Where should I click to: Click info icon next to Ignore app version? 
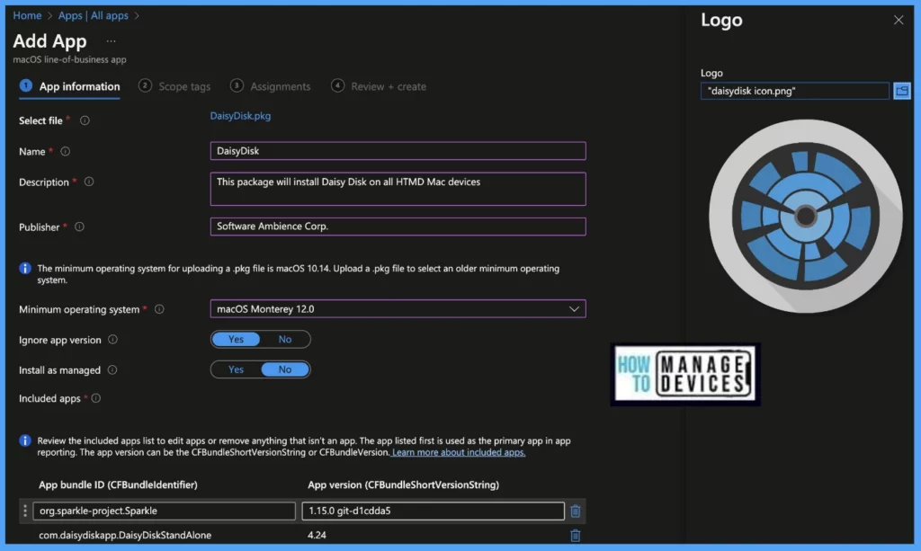pyautogui.click(x=112, y=340)
